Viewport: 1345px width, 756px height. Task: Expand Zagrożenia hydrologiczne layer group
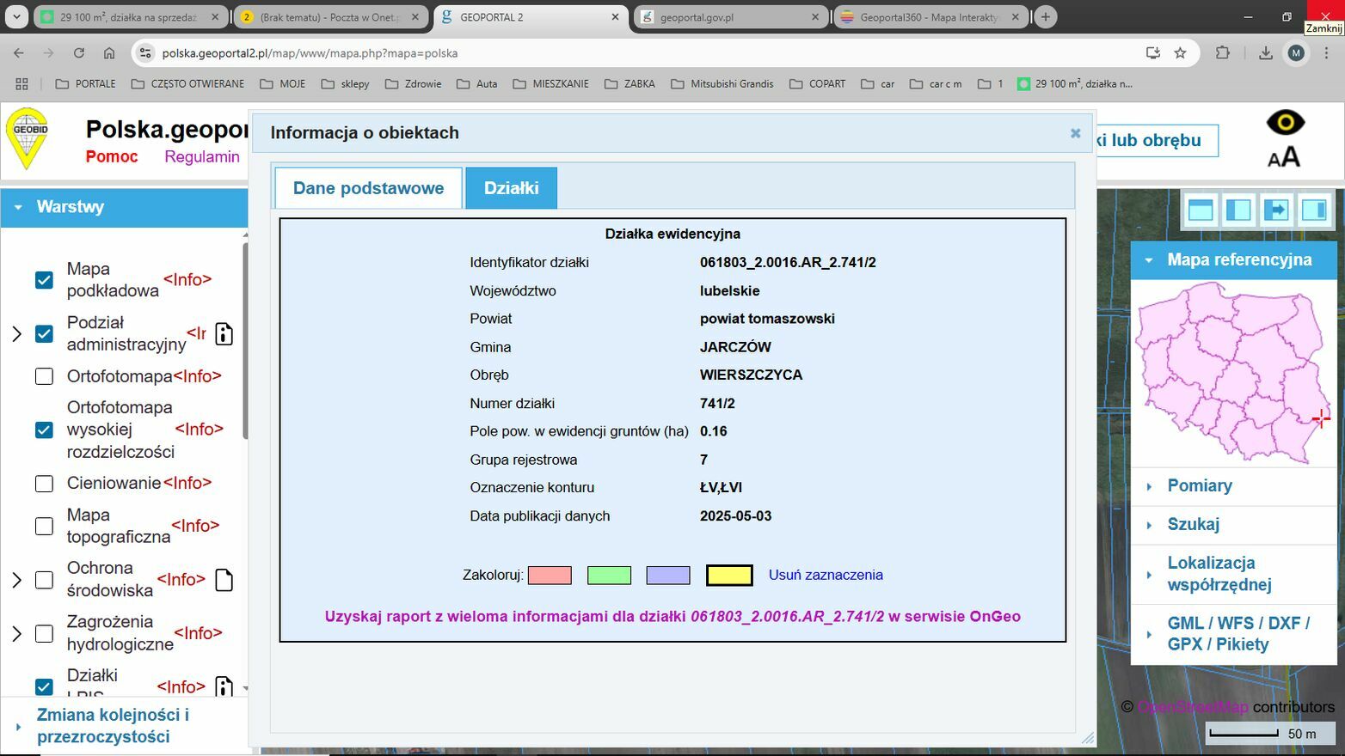tap(16, 634)
